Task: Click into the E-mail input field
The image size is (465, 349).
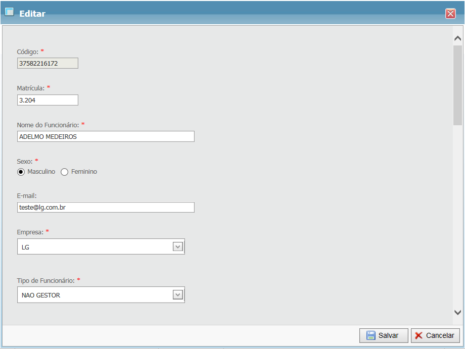Action: click(106, 208)
